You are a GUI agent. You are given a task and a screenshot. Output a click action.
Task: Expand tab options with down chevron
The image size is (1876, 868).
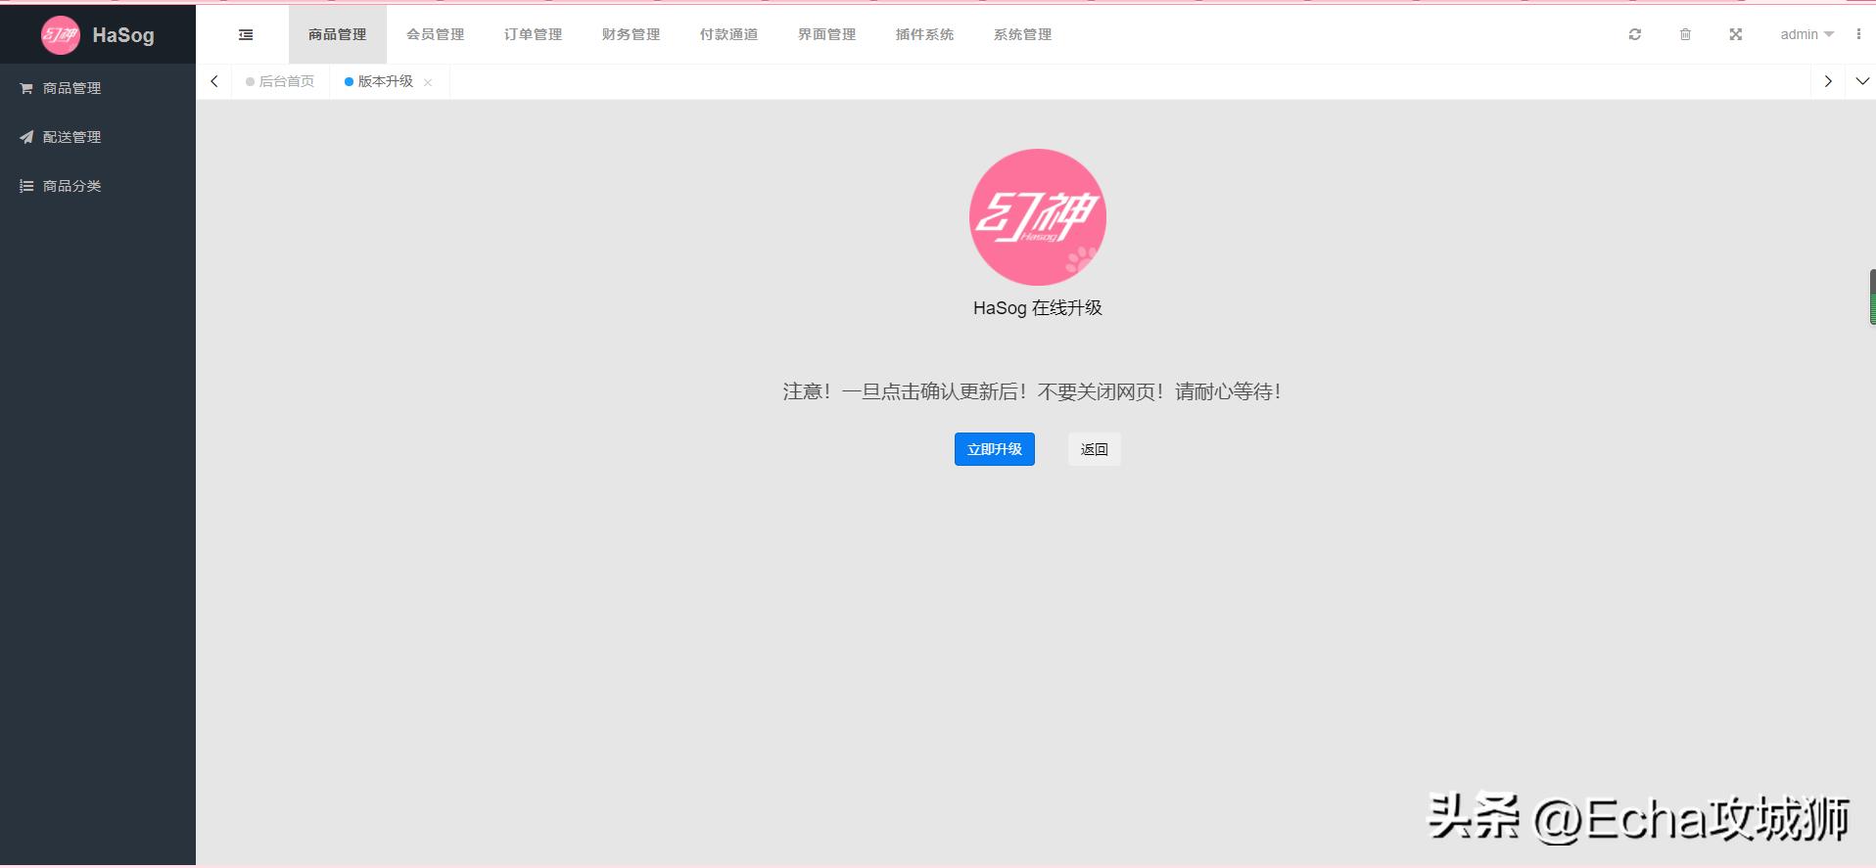tap(1862, 81)
